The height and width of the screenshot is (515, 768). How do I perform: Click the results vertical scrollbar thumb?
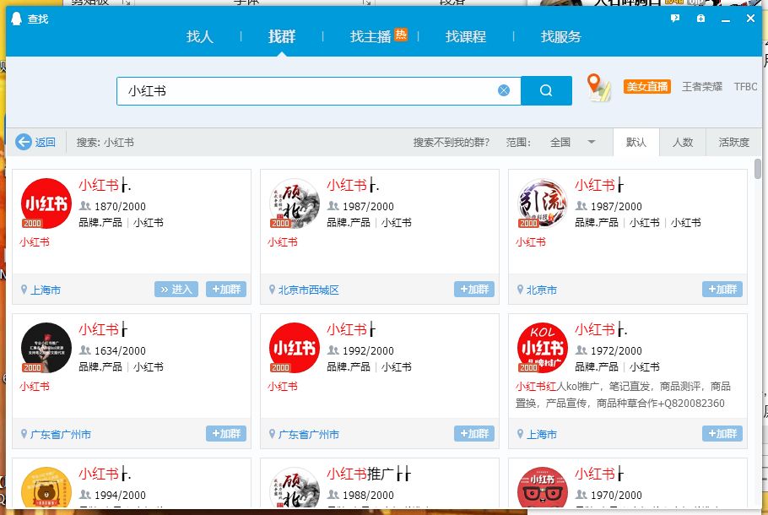point(758,169)
